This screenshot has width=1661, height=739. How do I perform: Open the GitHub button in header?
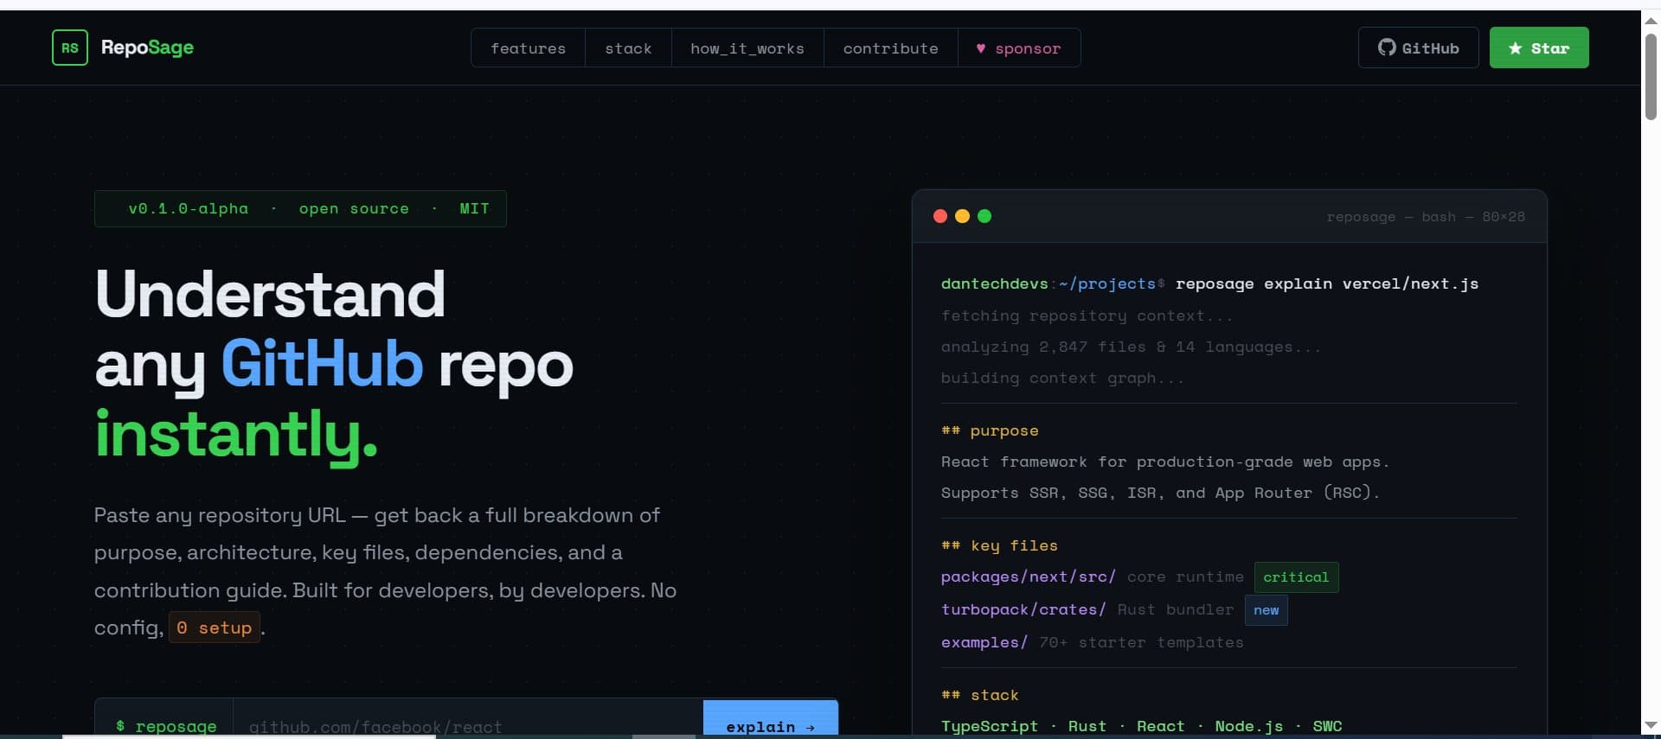coord(1418,48)
